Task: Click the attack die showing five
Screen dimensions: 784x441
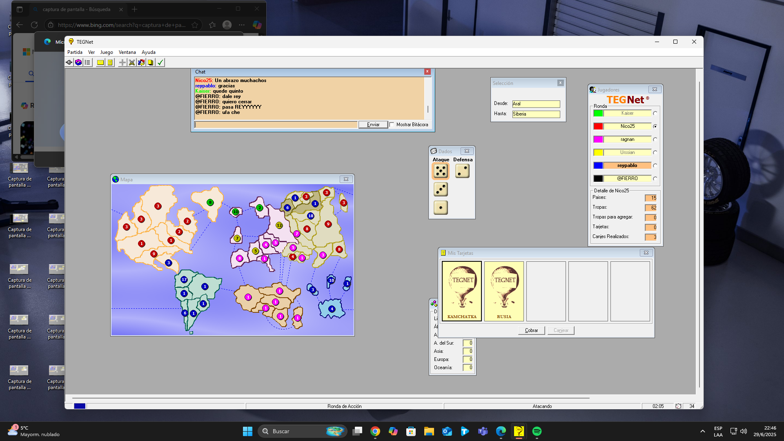Action: pyautogui.click(x=441, y=171)
